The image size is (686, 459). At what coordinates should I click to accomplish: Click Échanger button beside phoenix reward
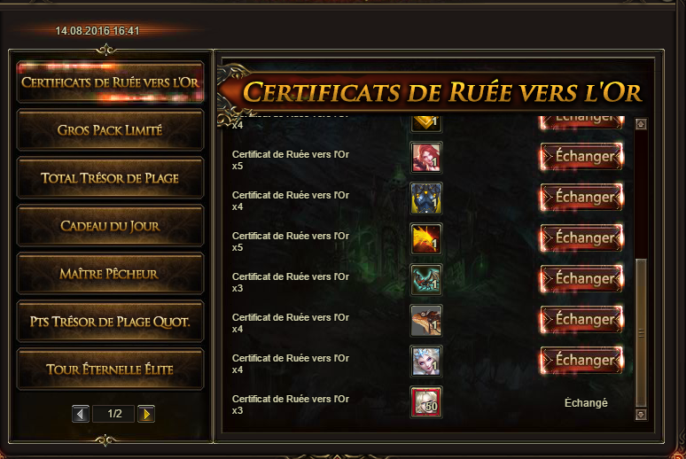coord(582,238)
